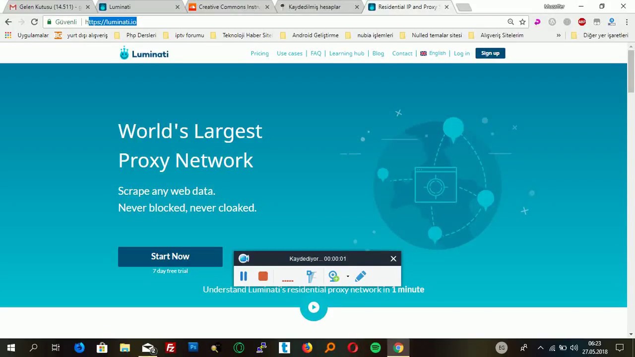The height and width of the screenshot is (357, 635).
Task: Open Spotify from the taskbar
Action: (376, 348)
